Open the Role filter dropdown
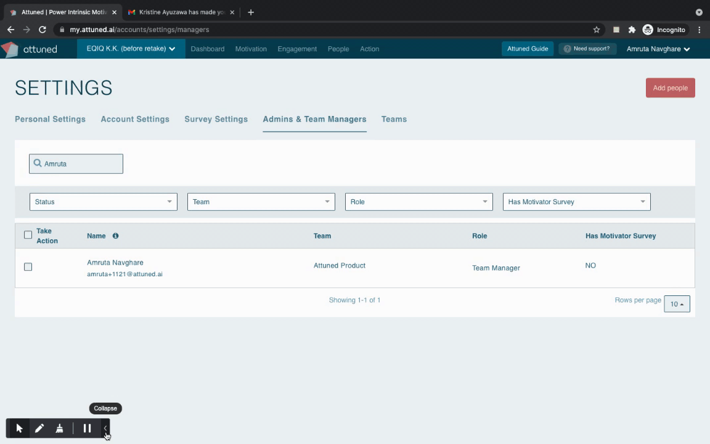 coord(419,202)
